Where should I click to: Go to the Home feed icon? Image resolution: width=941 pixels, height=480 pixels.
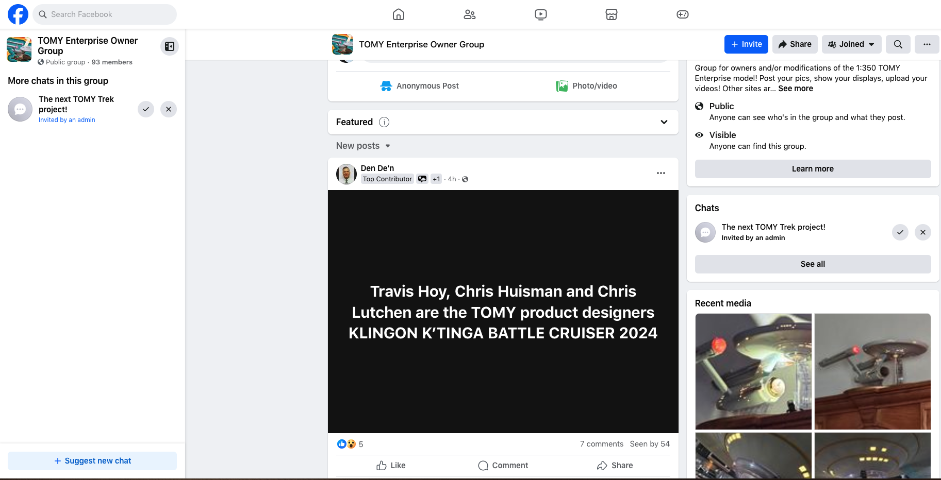click(x=399, y=14)
